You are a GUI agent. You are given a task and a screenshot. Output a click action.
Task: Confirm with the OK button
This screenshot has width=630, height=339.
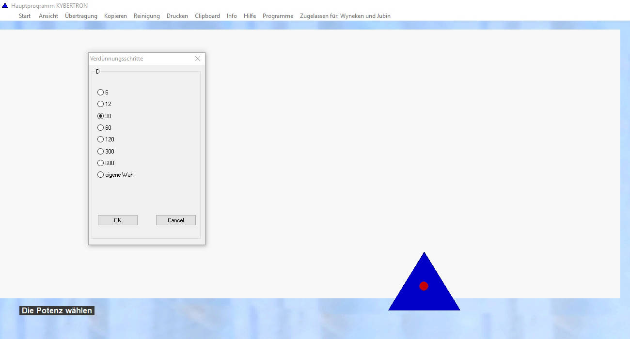click(x=118, y=220)
